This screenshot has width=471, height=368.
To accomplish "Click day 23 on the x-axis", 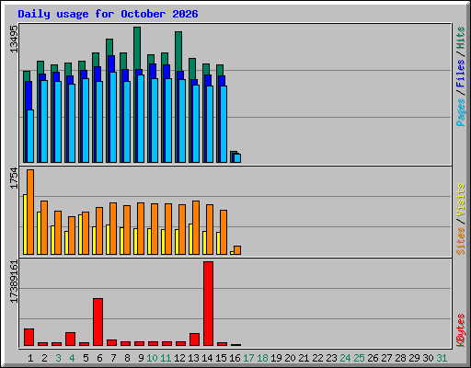I will pos(331,358).
